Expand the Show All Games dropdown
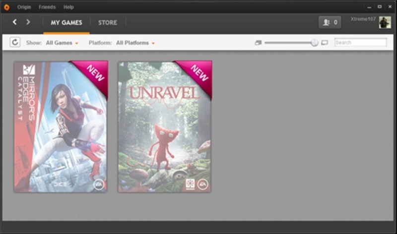Image resolution: width=397 pixels, height=234 pixels. pos(62,43)
